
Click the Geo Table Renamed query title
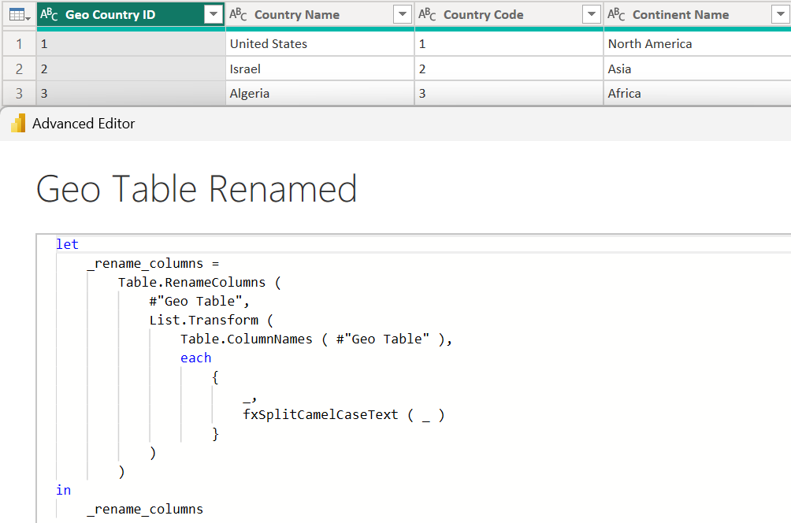197,190
